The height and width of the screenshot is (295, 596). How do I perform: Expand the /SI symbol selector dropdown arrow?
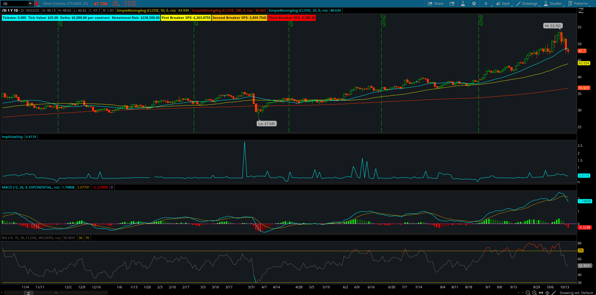tap(30, 3)
